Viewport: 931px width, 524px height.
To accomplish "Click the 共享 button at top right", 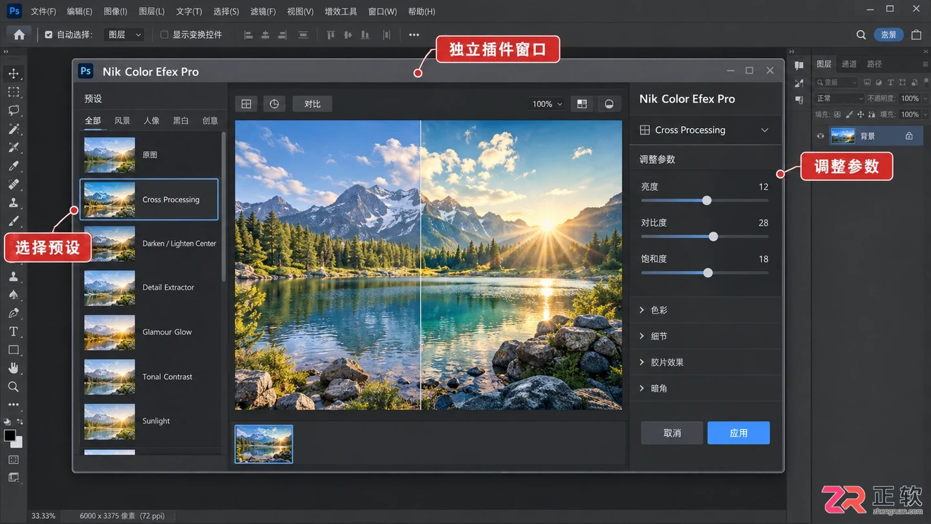I will pyautogui.click(x=889, y=35).
